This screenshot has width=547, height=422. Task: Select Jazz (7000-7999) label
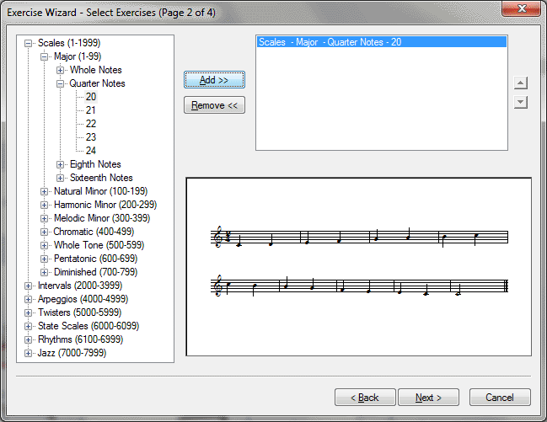pyautogui.click(x=72, y=353)
